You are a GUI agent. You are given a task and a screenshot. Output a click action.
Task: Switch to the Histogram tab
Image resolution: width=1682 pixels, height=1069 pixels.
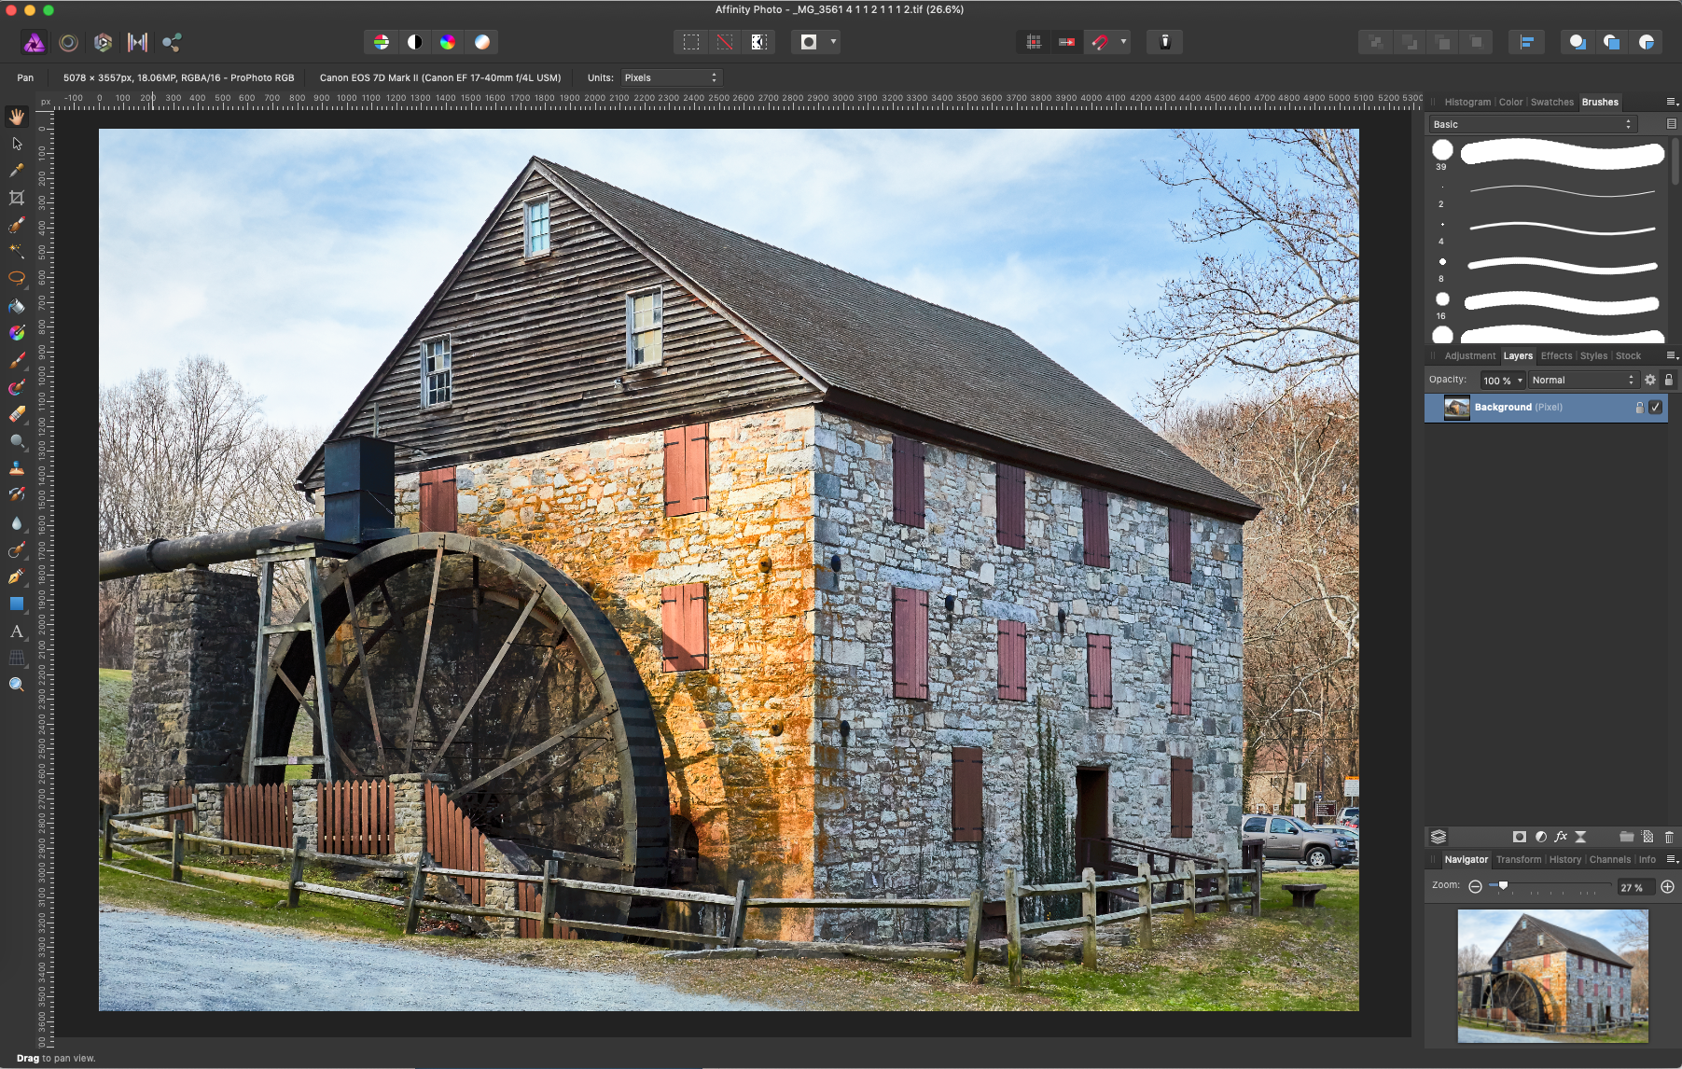tap(1467, 102)
